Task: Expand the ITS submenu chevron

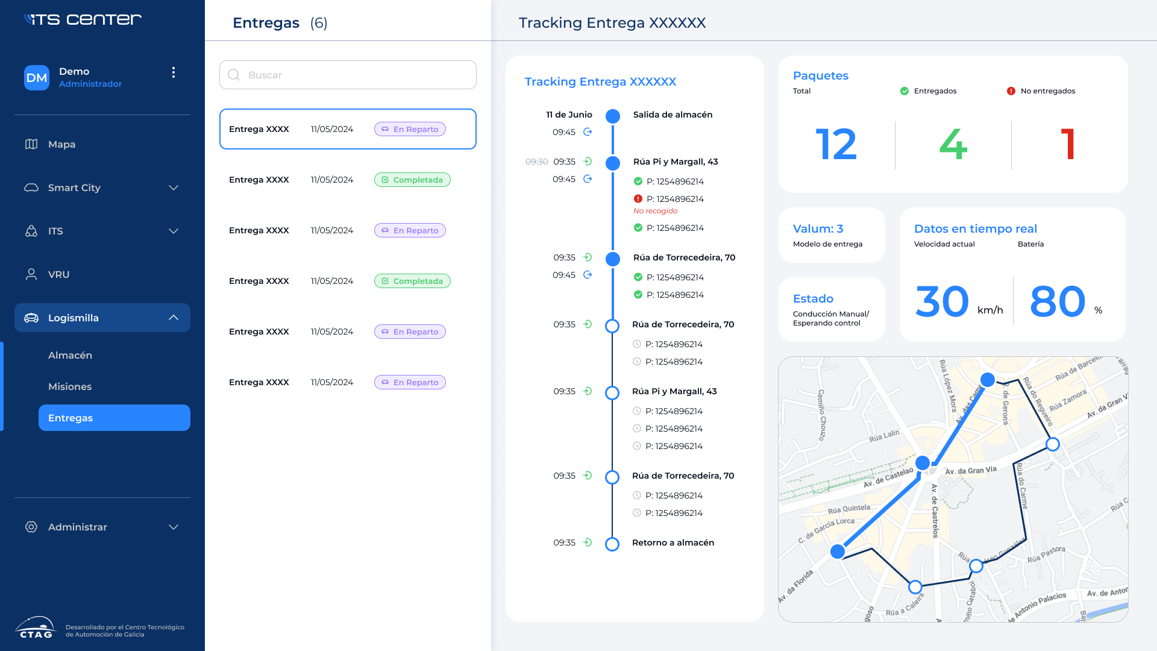Action: [174, 231]
